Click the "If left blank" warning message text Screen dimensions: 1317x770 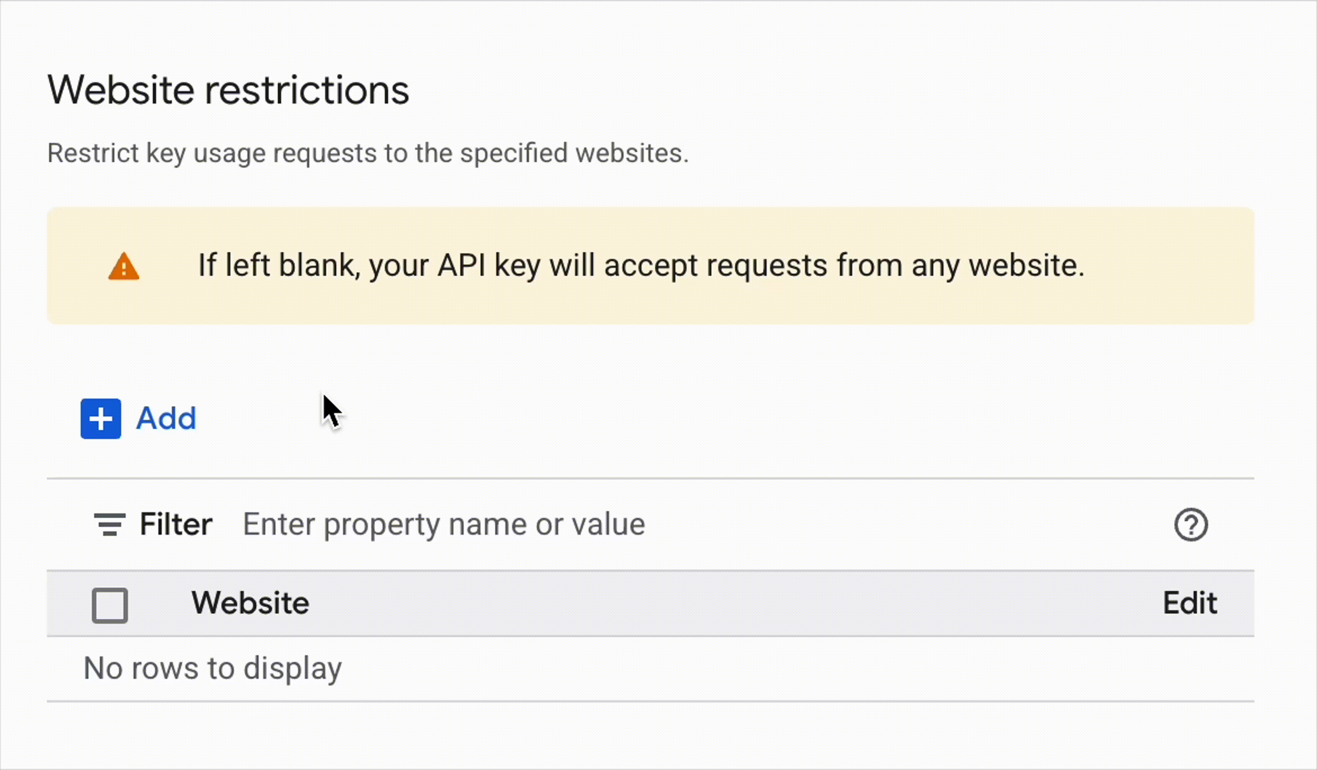coord(641,265)
